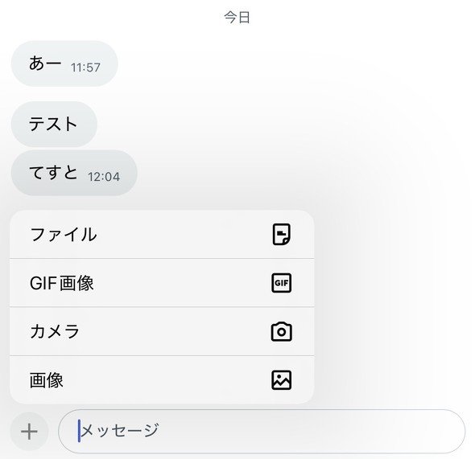This screenshot has height=459, width=475.
Task: Click the あー message text
Action: pyautogui.click(x=45, y=64)
